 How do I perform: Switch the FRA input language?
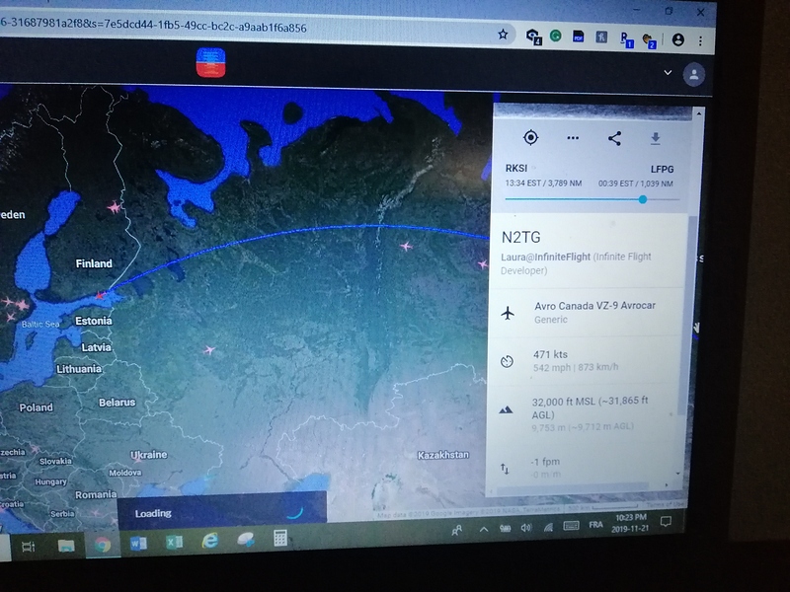(595, 525)
